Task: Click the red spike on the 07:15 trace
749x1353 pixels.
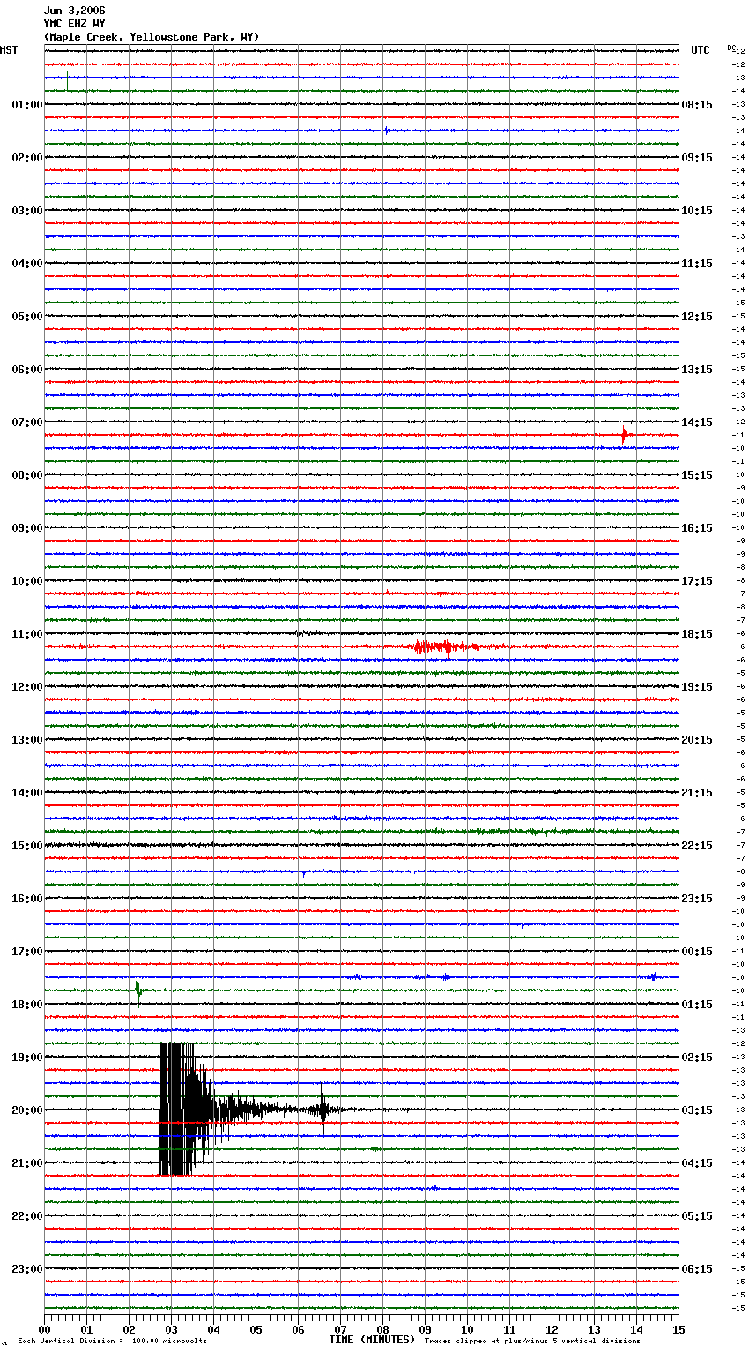Action: pos(625,435)
